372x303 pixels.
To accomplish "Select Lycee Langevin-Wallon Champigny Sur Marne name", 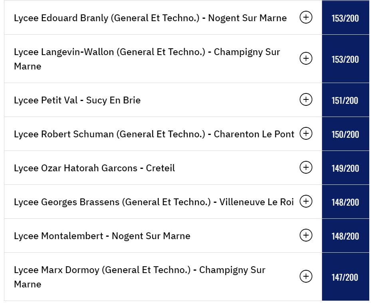I will pos(147,59).
